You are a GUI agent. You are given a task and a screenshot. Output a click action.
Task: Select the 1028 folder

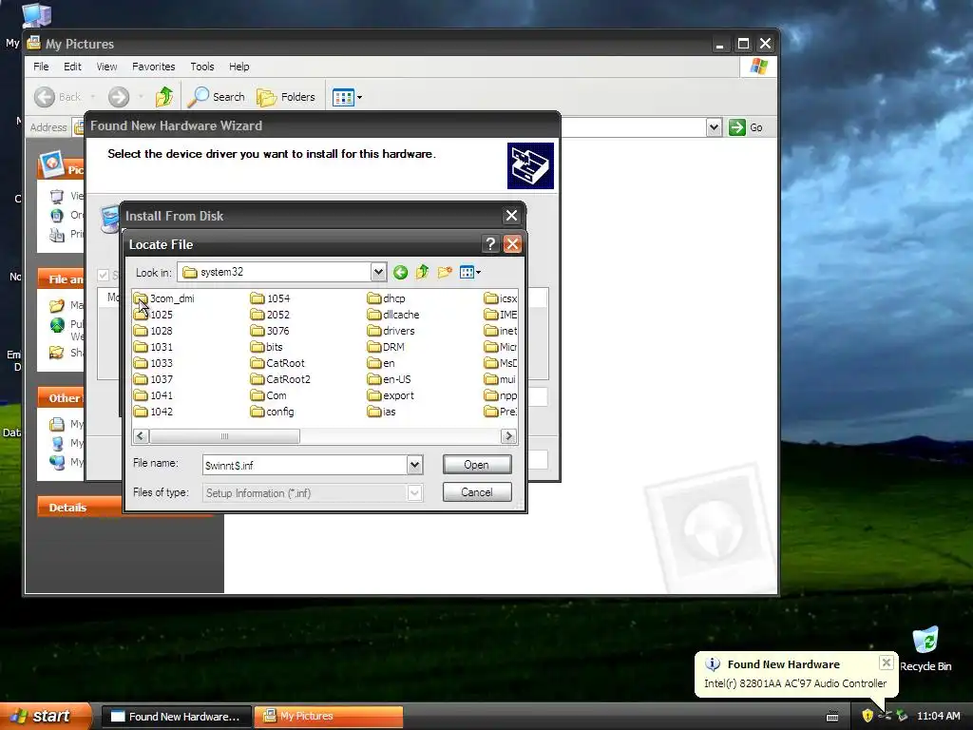[x=154, y=331]
